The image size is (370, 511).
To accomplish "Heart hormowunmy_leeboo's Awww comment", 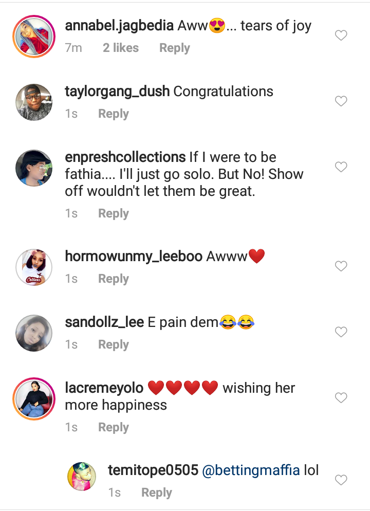I will point(341,266).
